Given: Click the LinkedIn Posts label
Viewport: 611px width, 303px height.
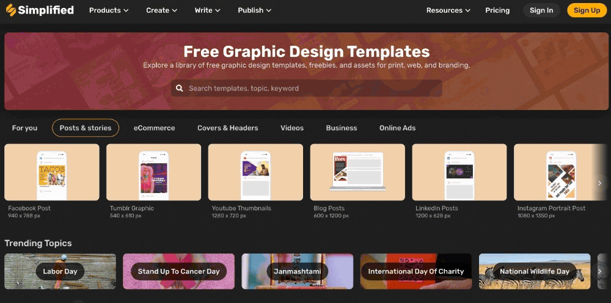Looking at the screenshot, I should (437, 208).
